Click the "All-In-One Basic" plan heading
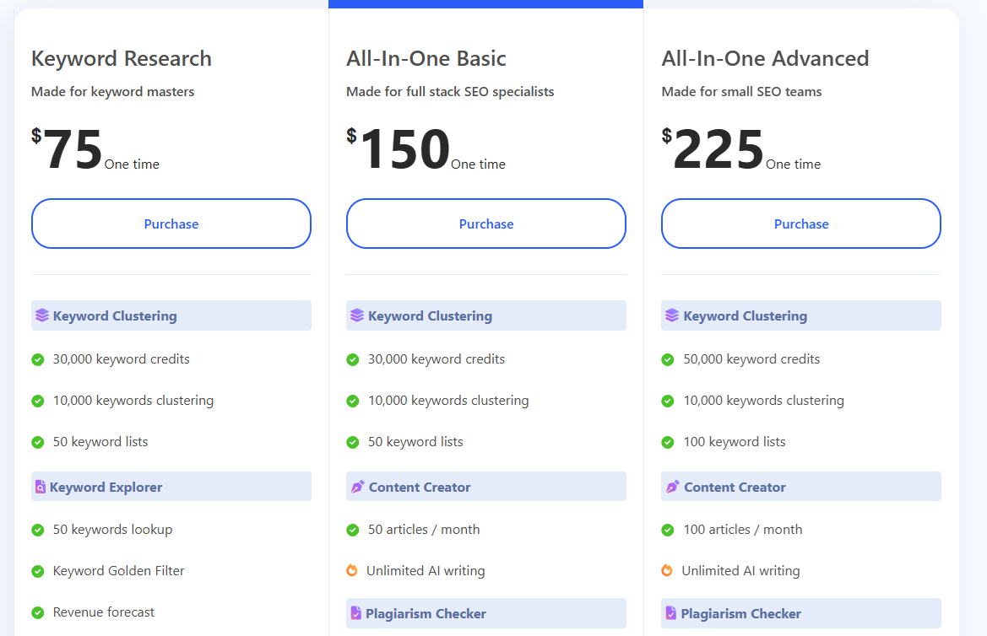Image resolution: width=987 pixels, height=636 pixels. (x=426, y=58)
